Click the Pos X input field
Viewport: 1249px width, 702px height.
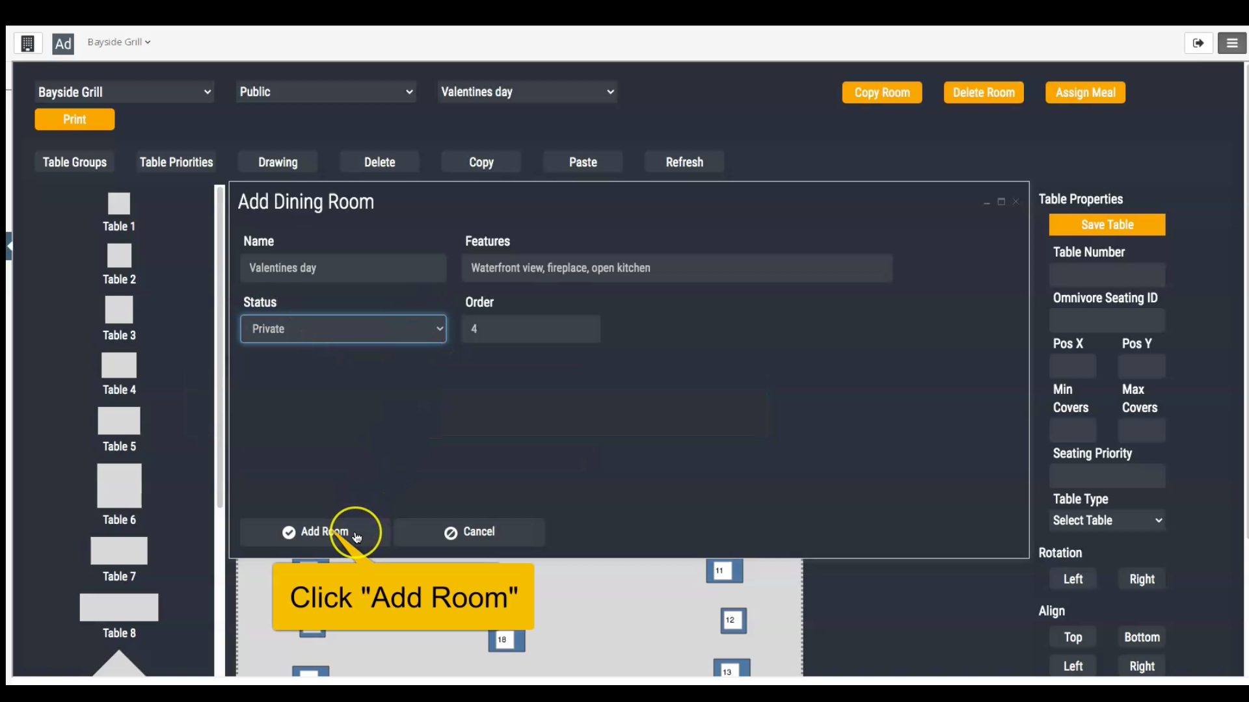(1073, 366)
